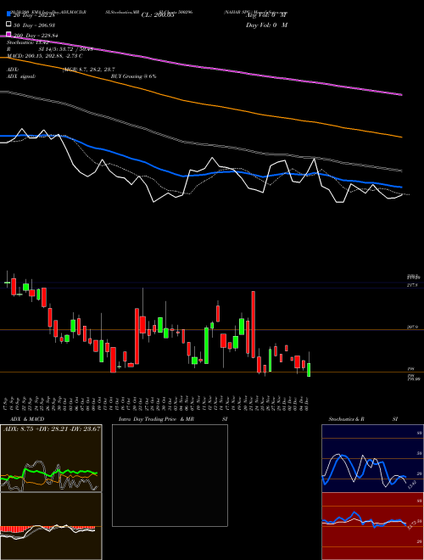The width and height of the screenshot is (424, 560).
Task: Click the 217.8 price level label
Action: [x=412, y=285]
